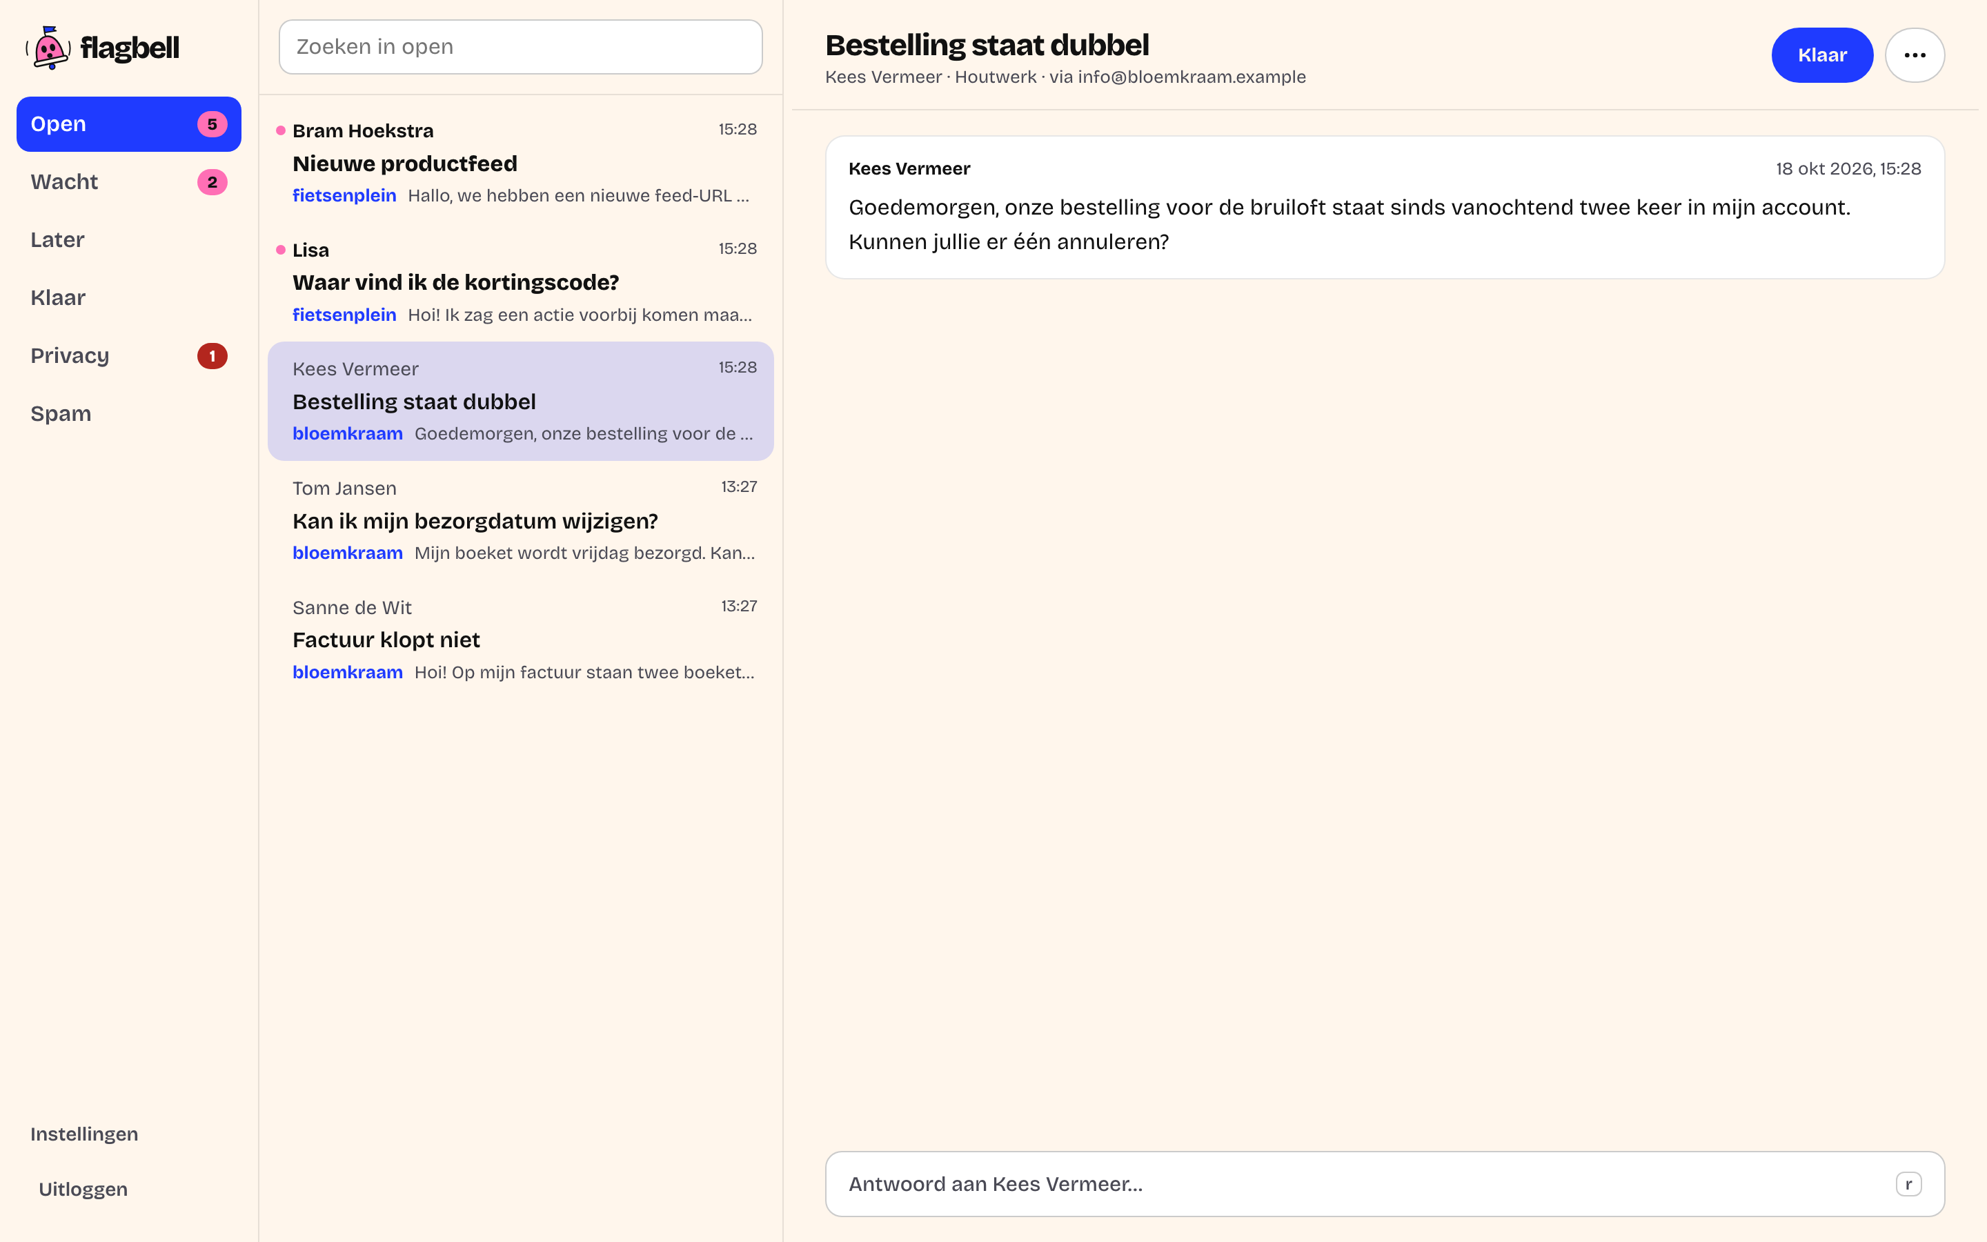
Task: Click the message body starting 'Goedemorgen, onze bestelling'
Action: click(1349, 224)
